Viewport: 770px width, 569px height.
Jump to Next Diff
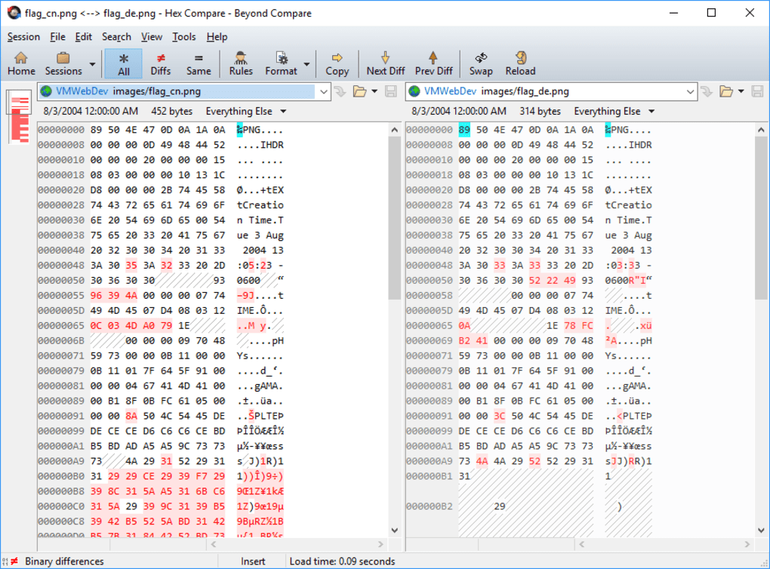point(385,63)
